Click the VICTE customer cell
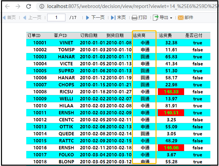The image size is (219, 166). (66, 64)
